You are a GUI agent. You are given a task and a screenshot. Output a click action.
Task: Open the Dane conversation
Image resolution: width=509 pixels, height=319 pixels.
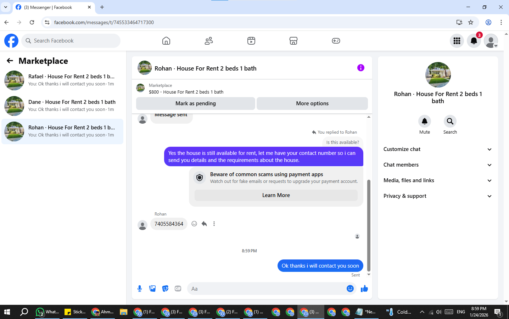(x=62, y=106)
